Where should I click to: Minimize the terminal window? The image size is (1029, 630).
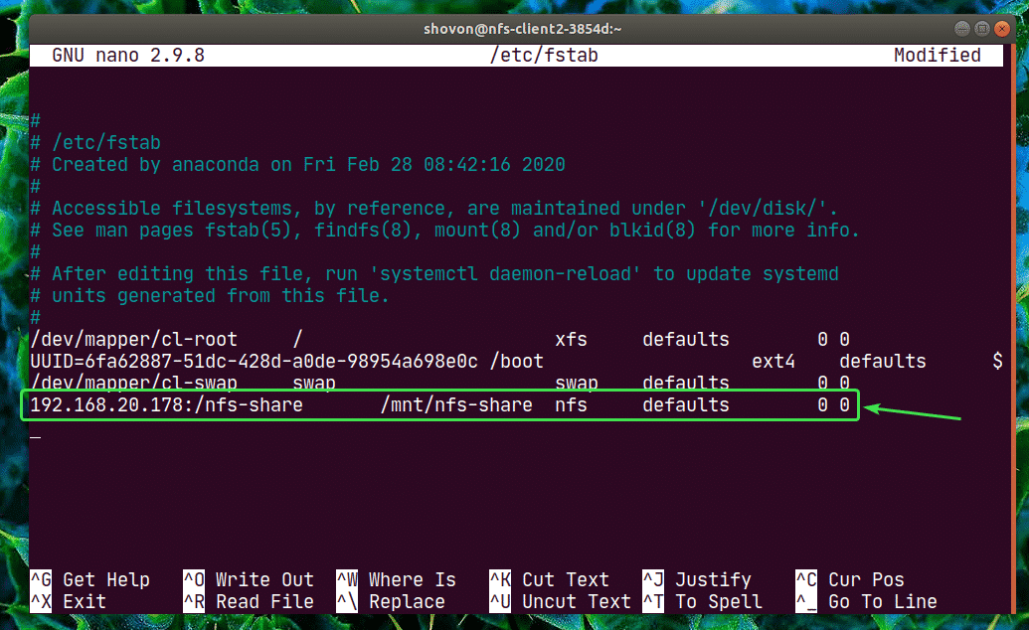[x=962, y=28]
